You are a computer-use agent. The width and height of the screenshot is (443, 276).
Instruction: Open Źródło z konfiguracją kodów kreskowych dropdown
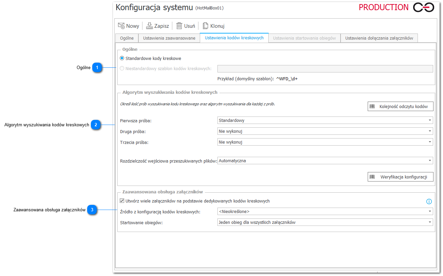pos(325,211)
